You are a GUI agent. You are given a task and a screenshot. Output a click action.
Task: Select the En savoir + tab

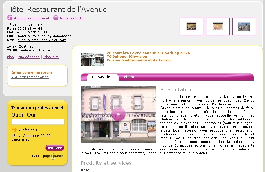click(103, 77)
